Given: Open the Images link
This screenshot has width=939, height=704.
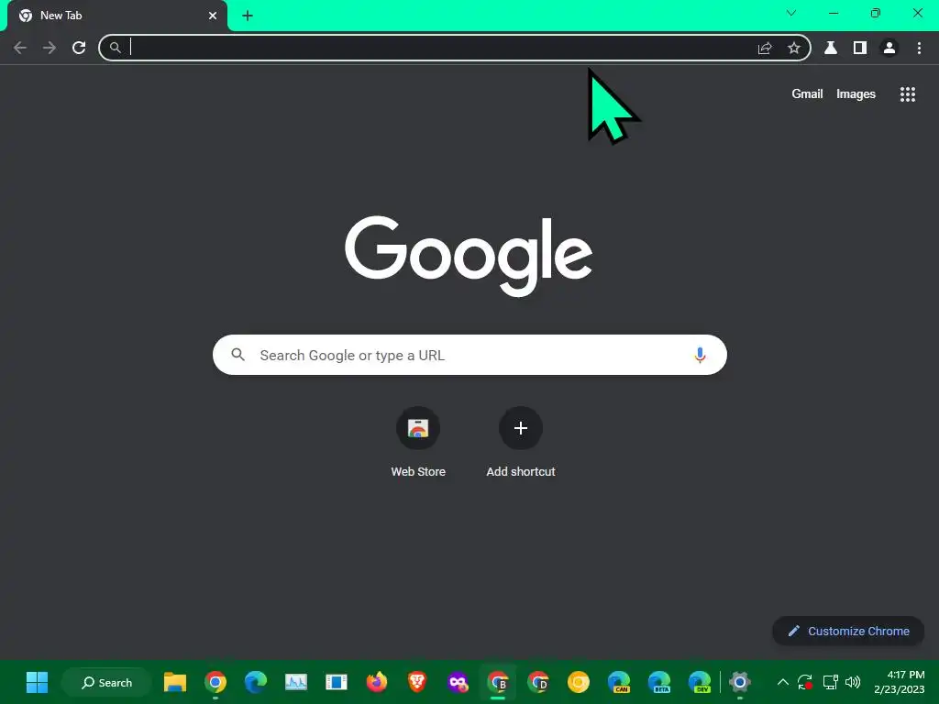Looking at the screenshot, I should pyautogui.click(x=856, y=94).
